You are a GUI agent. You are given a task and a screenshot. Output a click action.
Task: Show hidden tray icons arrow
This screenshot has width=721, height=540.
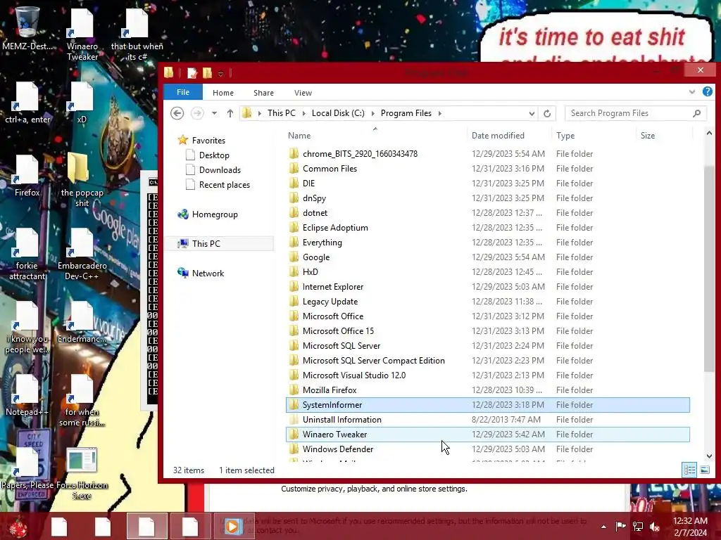coord(603,526)
